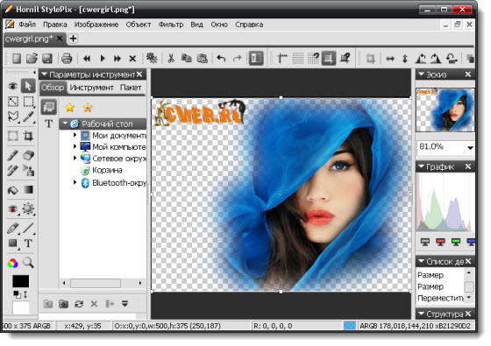Select the crop tool in the toolbox
Viewport: 491px width, 346px height.
tap(28, 136)
